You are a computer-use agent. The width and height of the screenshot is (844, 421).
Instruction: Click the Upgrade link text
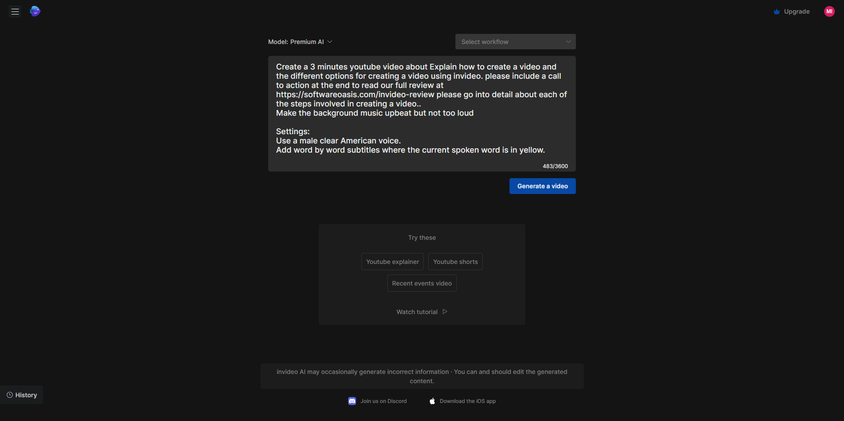coord(797,12)
